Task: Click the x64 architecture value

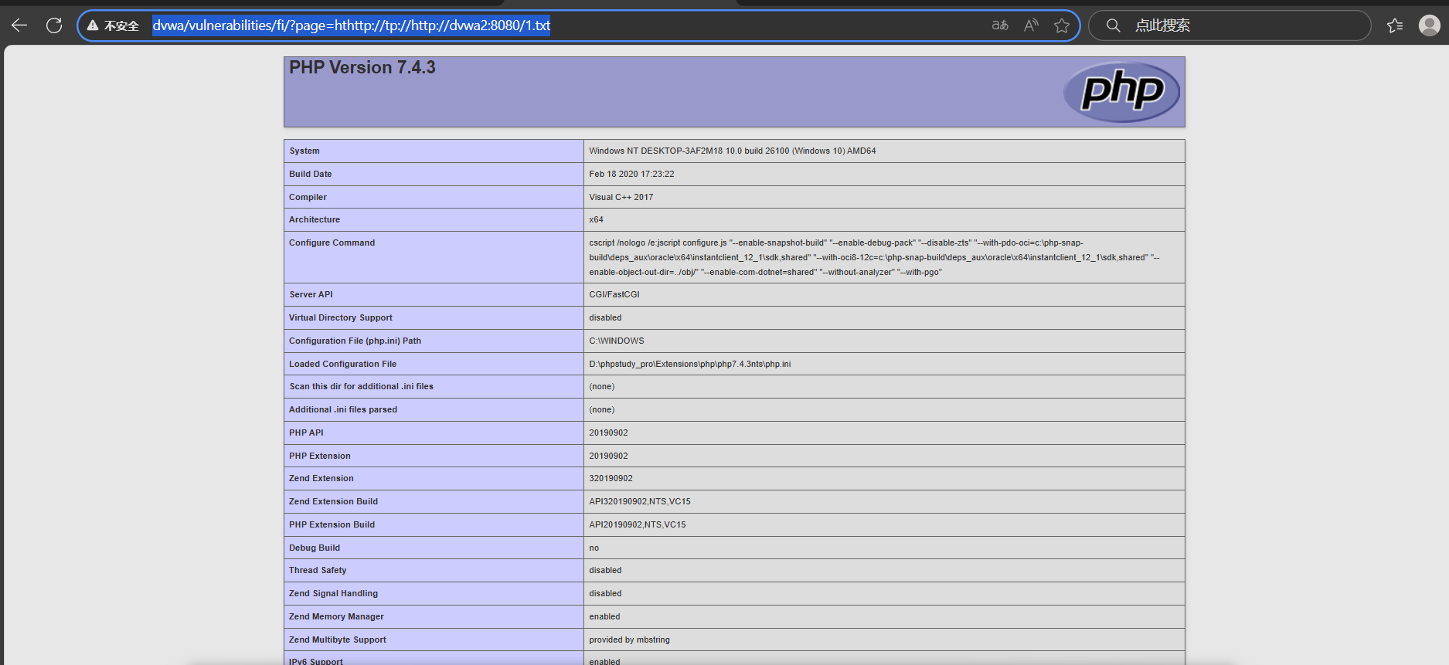Action: click(596, 220)
